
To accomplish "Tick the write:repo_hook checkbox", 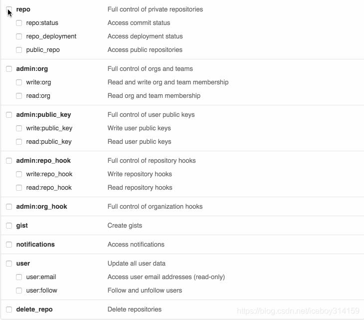I will click(19, 174).
